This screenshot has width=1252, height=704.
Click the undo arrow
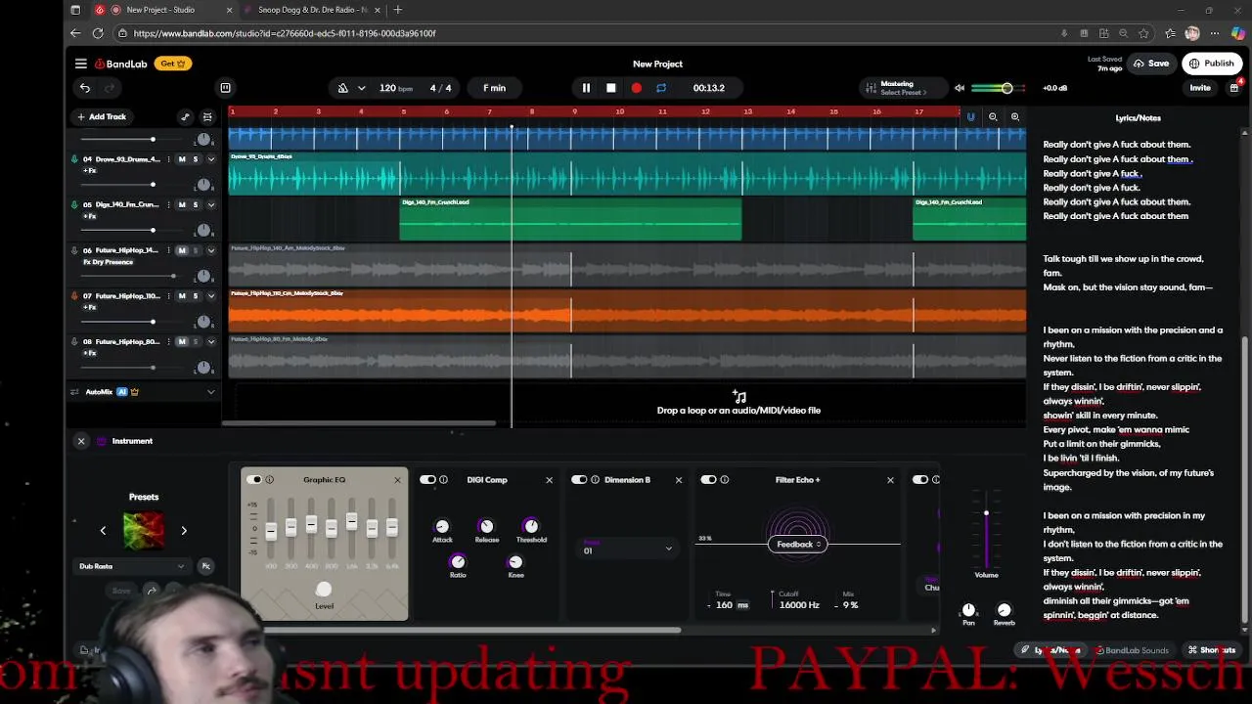(85, 88)
